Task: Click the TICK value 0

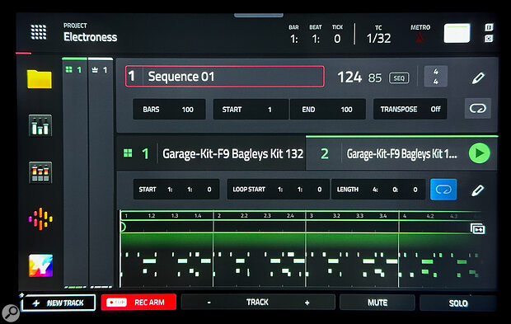Action: (x=337, y=39)
